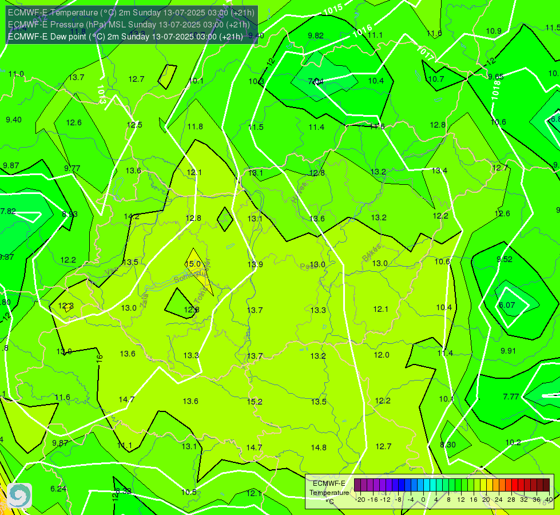
Task: Click the 13.9 temperature value
Action: click(x=255, y=264)
